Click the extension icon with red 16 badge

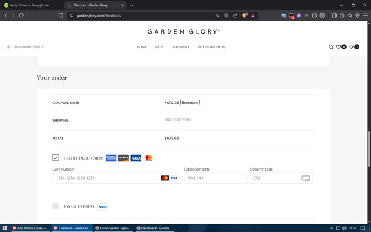click(291, 16)
